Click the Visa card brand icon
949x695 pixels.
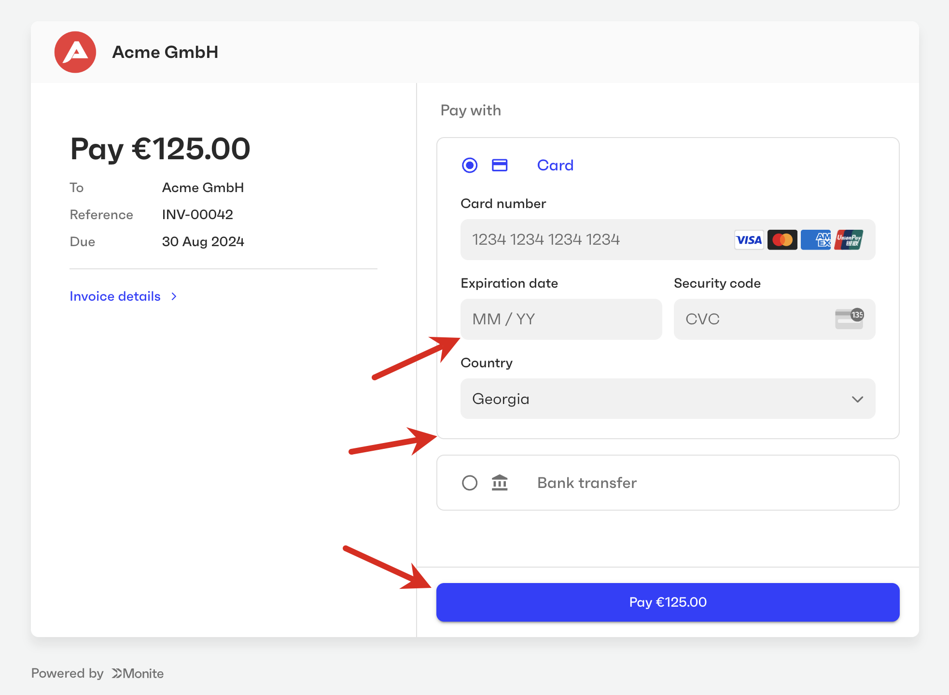coord(749,240)
